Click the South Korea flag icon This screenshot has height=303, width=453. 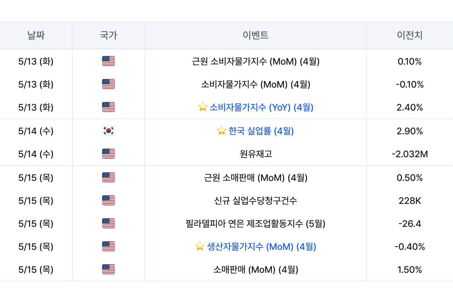point(109,131)
